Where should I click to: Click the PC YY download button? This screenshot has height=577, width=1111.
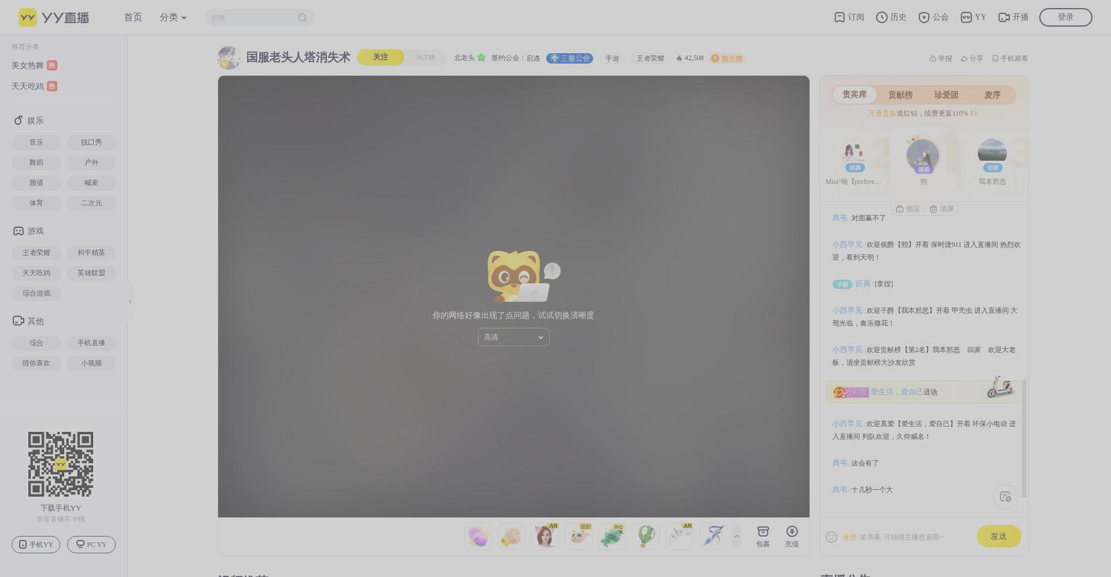coord(91,545)
